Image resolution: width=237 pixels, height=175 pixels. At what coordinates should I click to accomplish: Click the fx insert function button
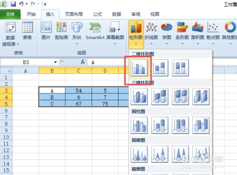(83, 62)
